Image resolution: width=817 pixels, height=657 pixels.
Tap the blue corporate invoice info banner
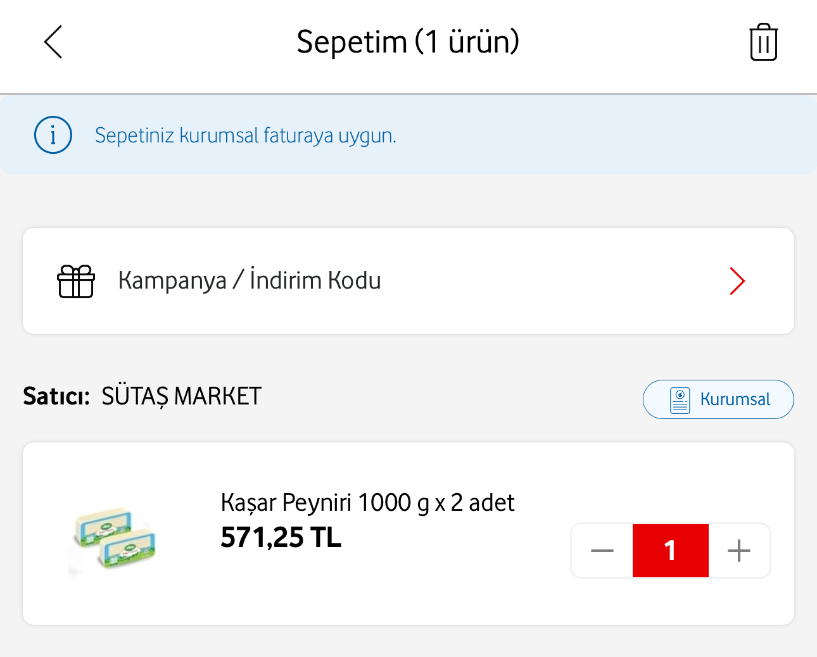tap(408, 135)
